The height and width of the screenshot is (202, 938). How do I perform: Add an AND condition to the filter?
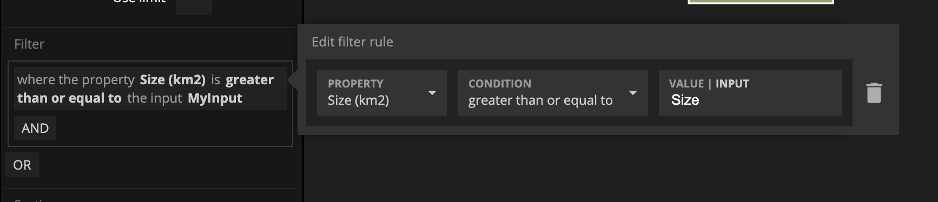coord(35,129)
